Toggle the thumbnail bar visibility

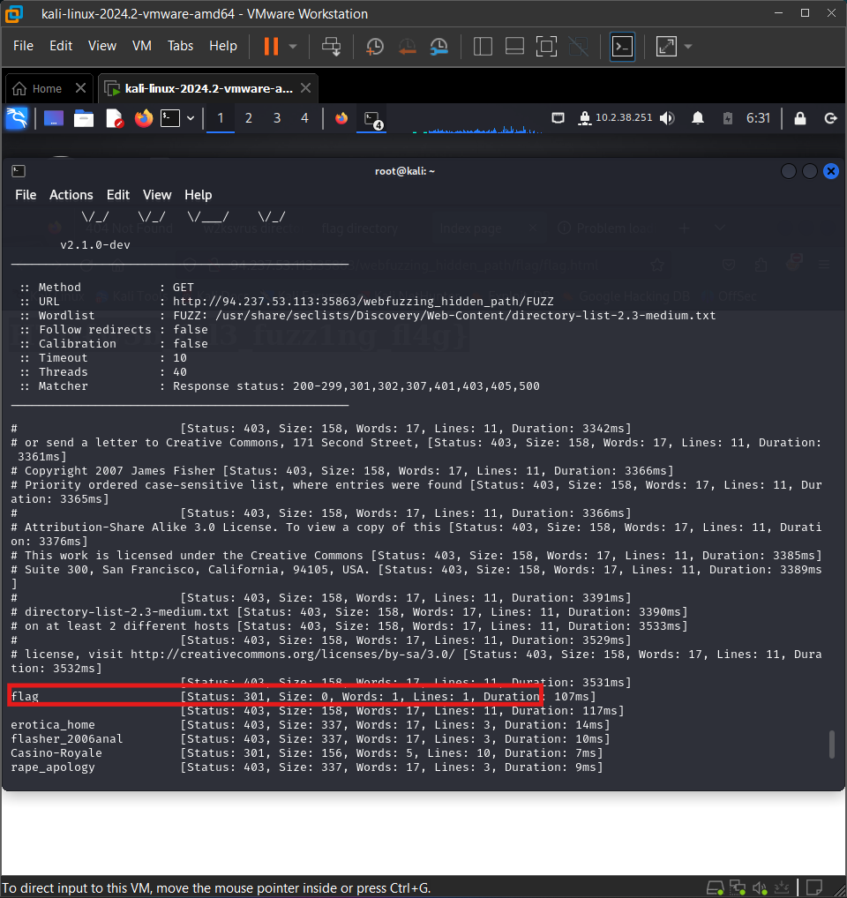(x=514, y=46)
